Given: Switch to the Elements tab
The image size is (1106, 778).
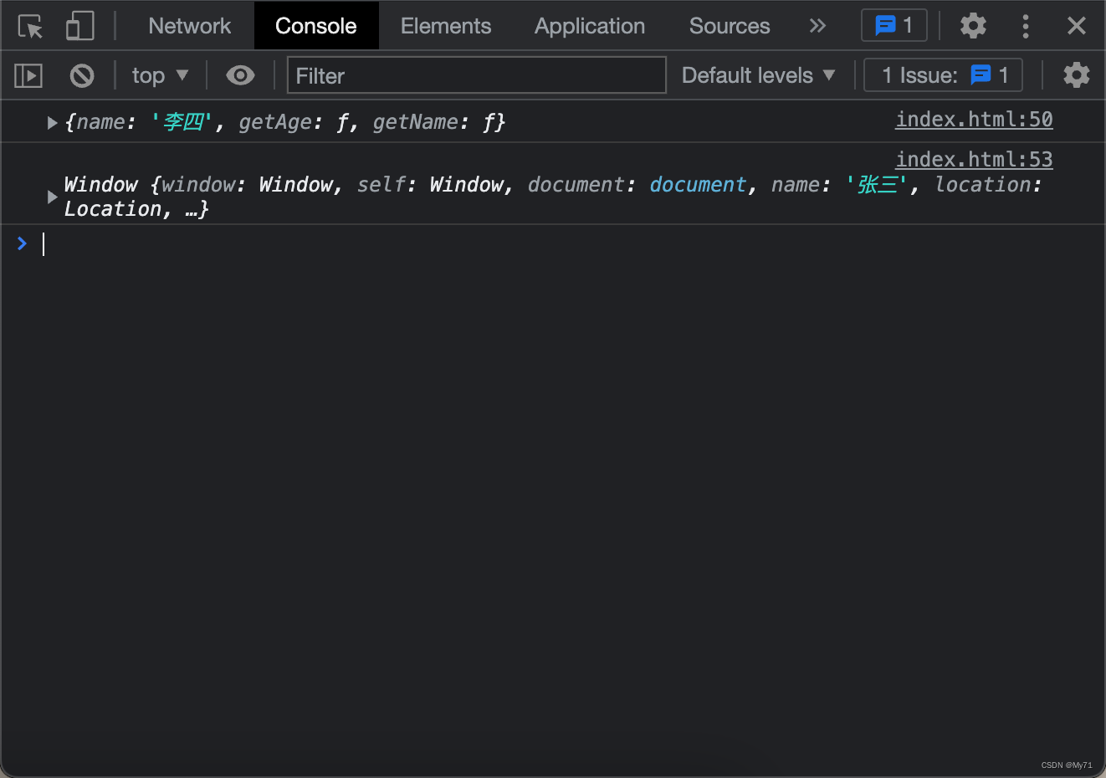Looking at the screenshot, I should (x=446, y=26).
